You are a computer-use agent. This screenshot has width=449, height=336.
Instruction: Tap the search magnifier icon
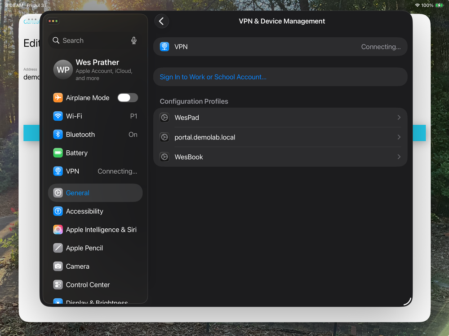(56, 40)
